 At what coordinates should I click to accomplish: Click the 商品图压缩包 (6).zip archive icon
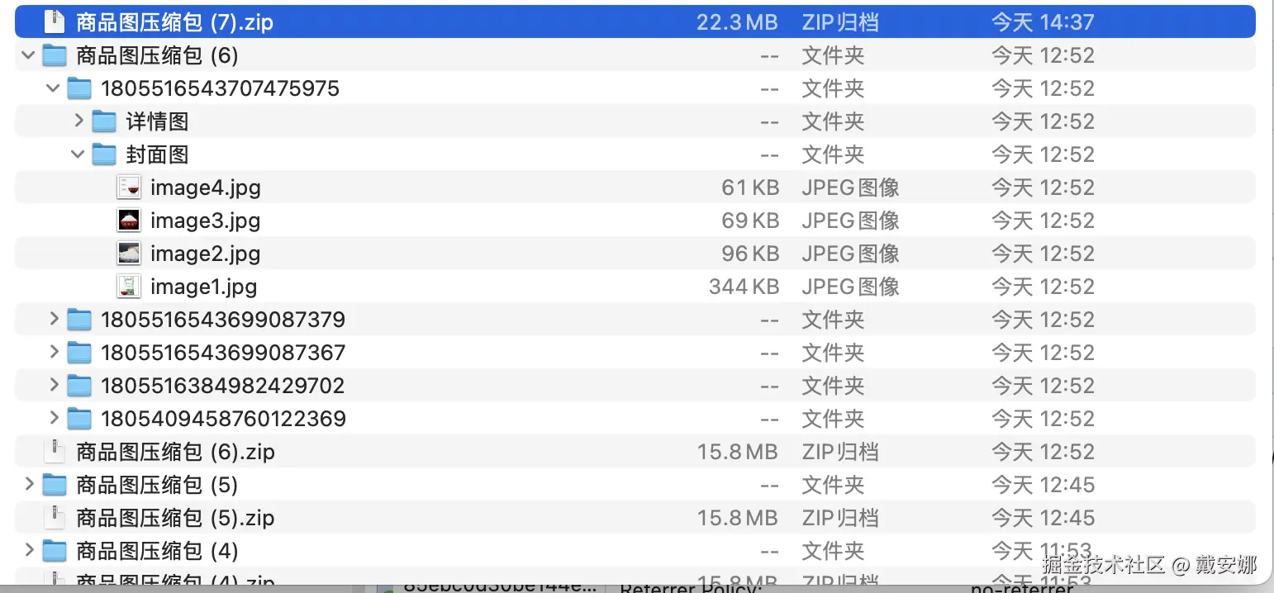coord(54,452)
